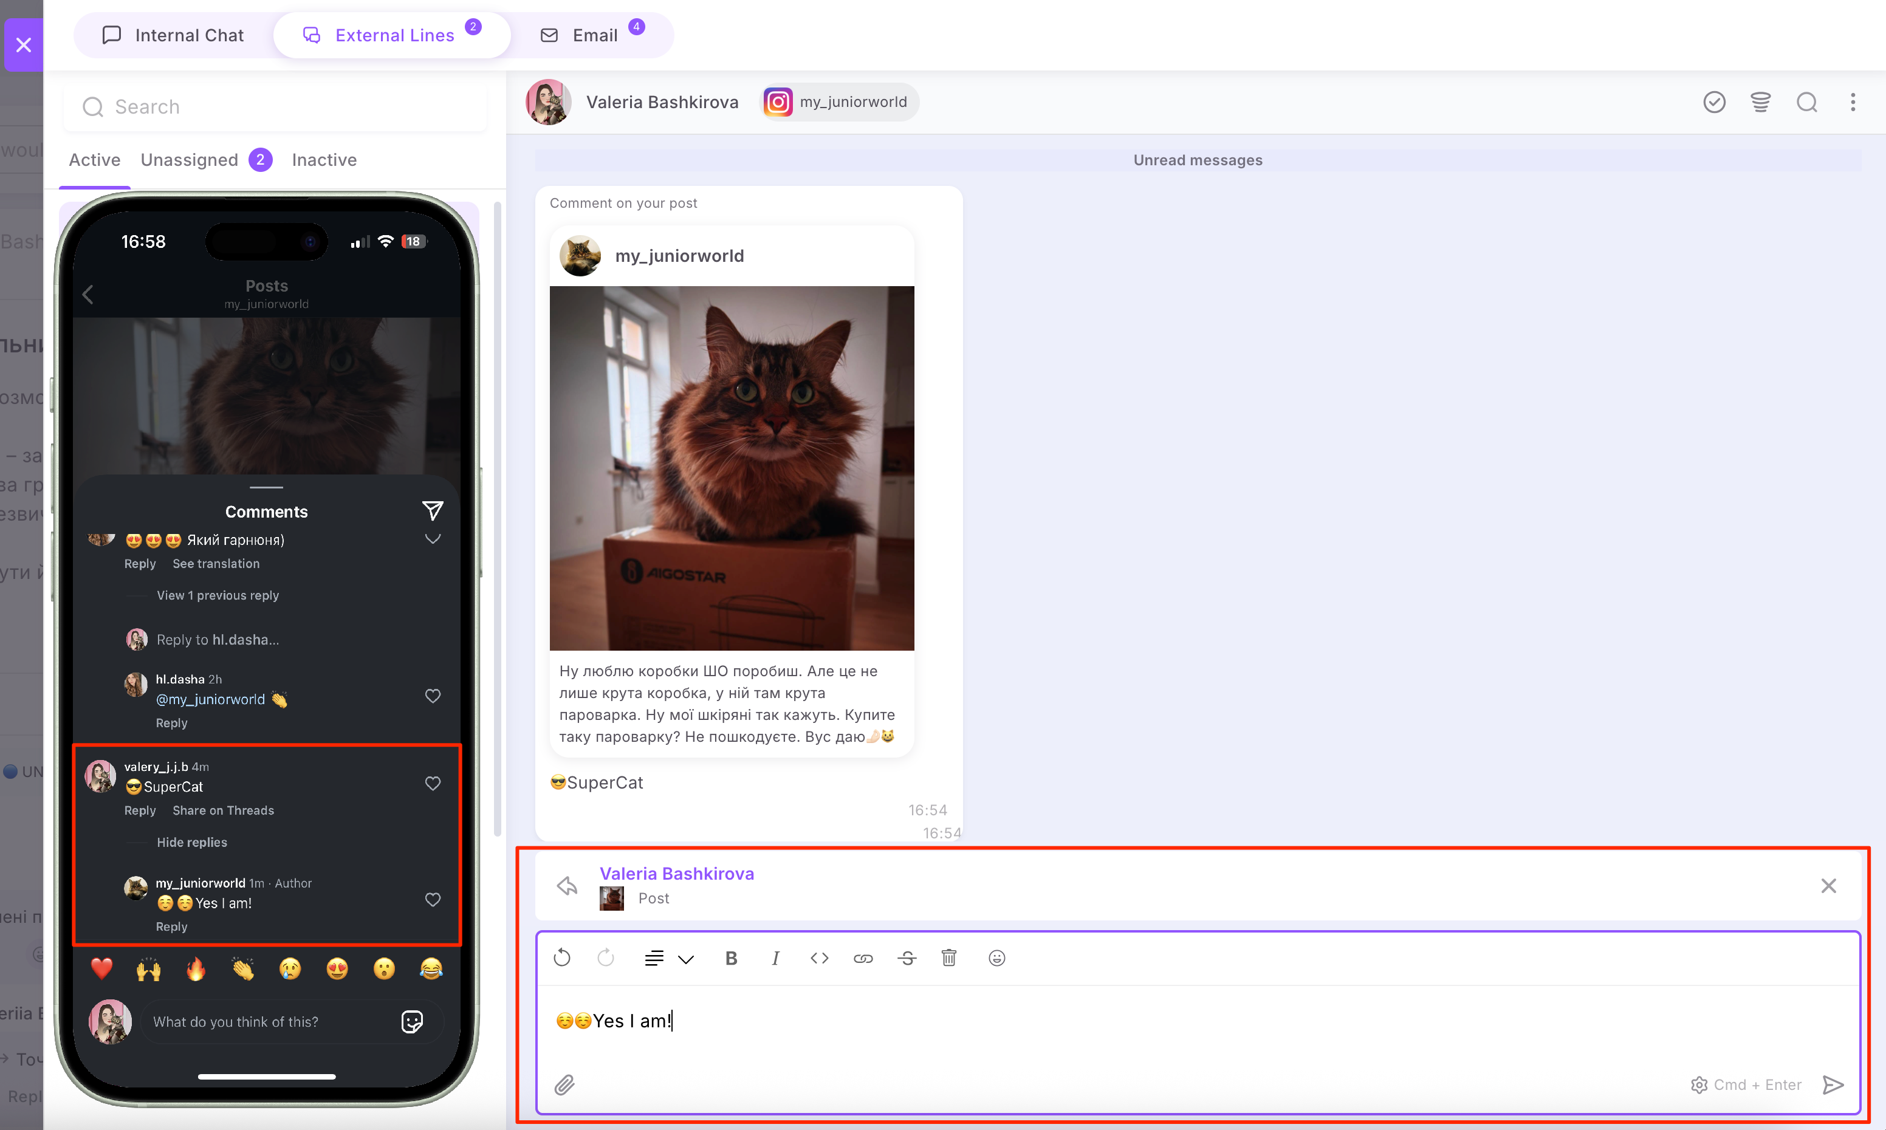Click the undo arrow in editor
Viewport: 1886px width, 1130px height.
click(562, 958)
